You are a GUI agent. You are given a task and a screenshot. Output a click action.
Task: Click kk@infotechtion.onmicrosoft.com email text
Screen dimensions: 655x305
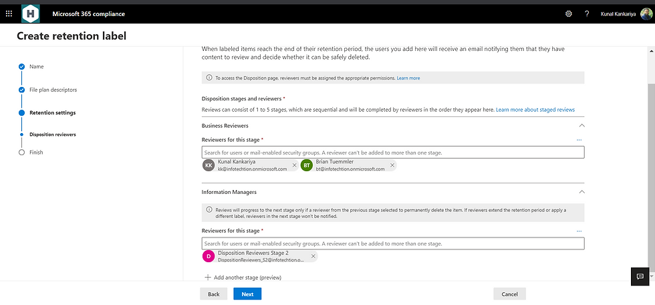[x=253, y=169]
